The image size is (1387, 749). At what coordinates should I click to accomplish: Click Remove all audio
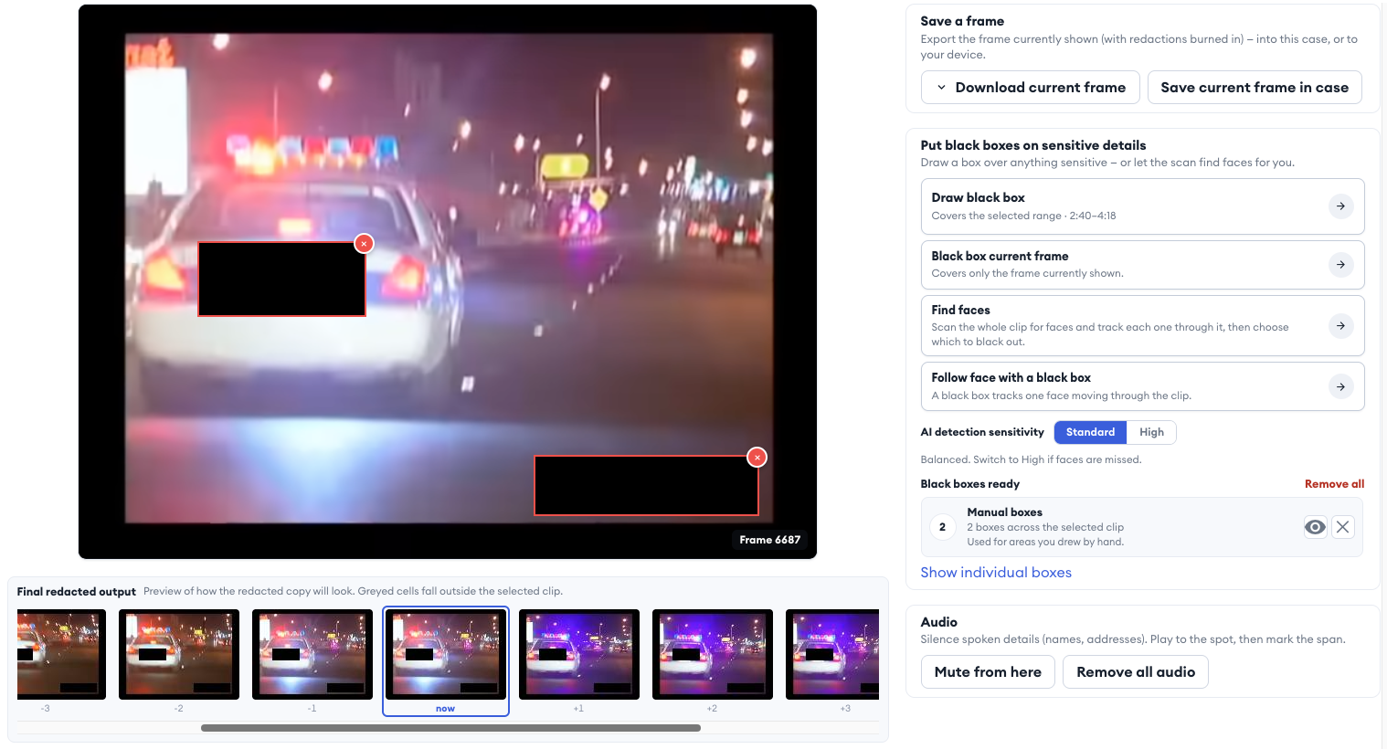[1136, 672]
